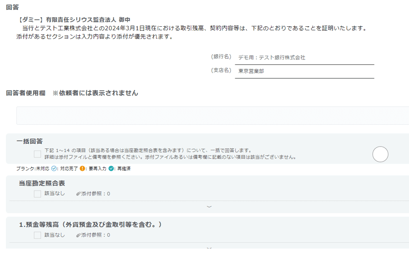Screen dimensions: 409x254
Task: Click the paperclip icon in 1.預金等残高
Action: tap(78, 235)
